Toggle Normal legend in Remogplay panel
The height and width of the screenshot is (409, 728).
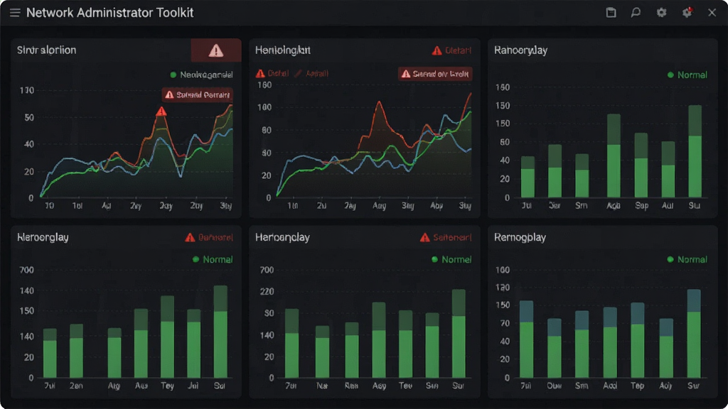[x=687, y=259]
